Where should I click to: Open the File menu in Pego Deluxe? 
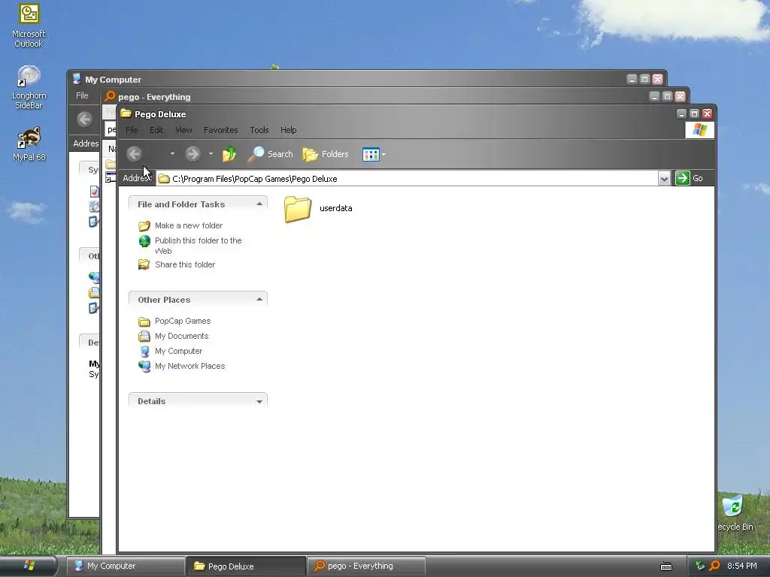click(132, 130)
